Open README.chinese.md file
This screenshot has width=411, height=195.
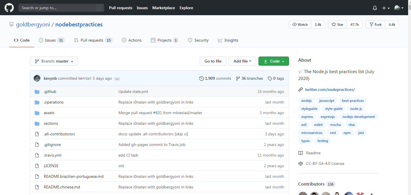click(x=62, y=187)
